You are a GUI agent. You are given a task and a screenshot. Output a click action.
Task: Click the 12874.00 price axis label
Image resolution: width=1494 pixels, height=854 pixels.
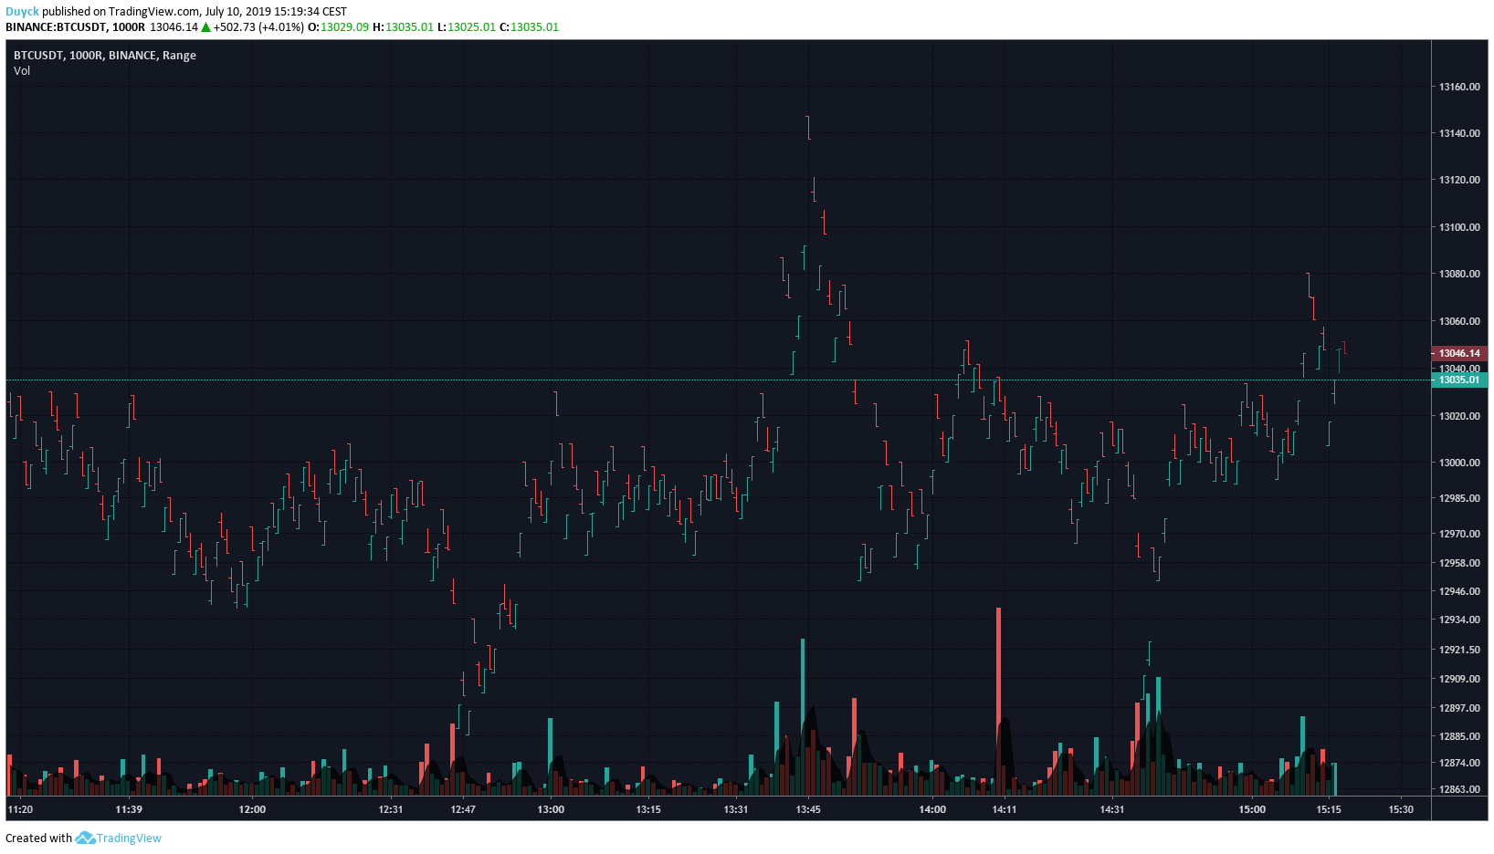click(1459, 763)
